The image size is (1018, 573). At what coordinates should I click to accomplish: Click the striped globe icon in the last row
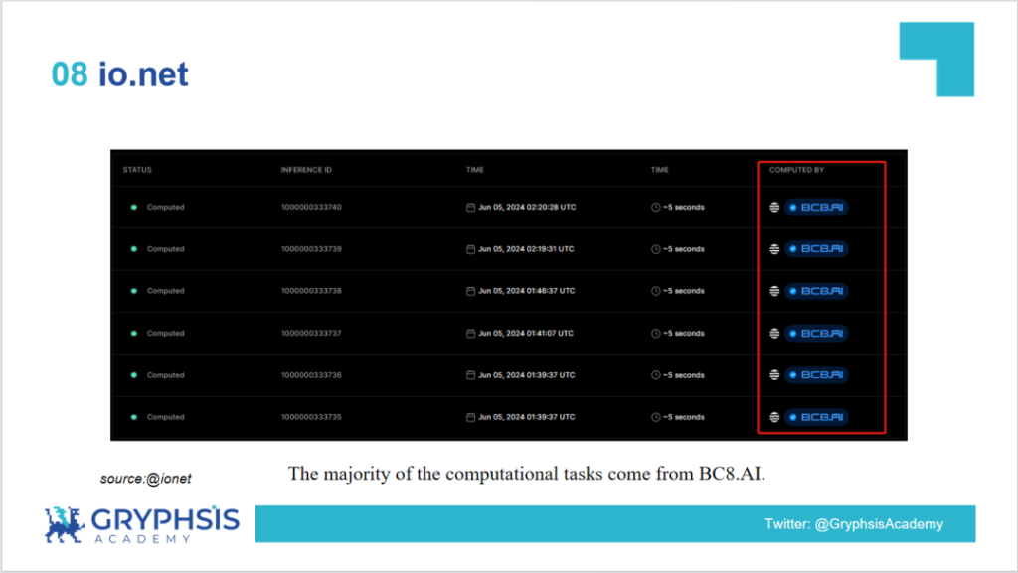774,417
